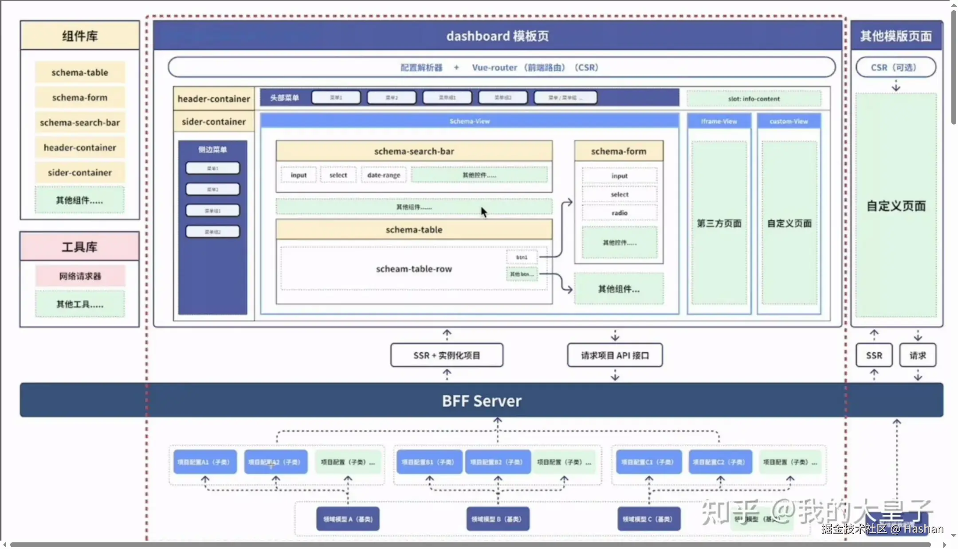Viewport: 958px width, 549px height.
Task: Click the horizontal scrollbar right arrow
Action: [945, 545]
